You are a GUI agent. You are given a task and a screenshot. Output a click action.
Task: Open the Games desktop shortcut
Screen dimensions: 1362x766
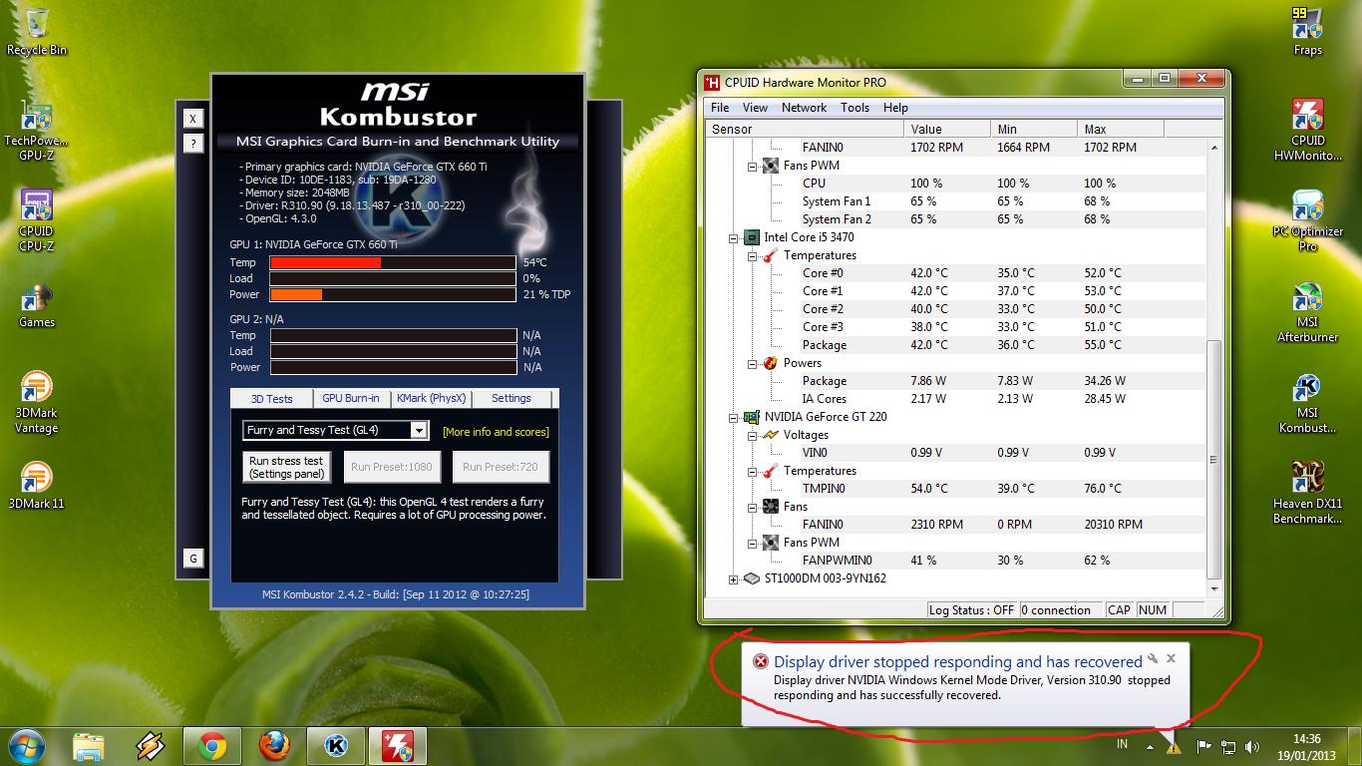click(37, 305)
